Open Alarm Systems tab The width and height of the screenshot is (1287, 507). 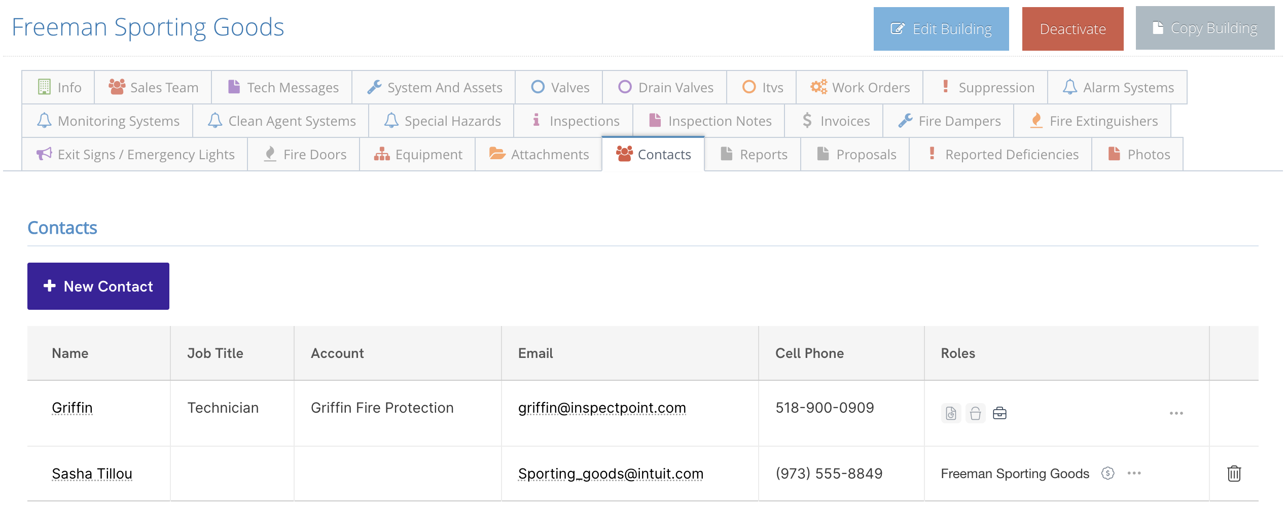point(1117,87)
